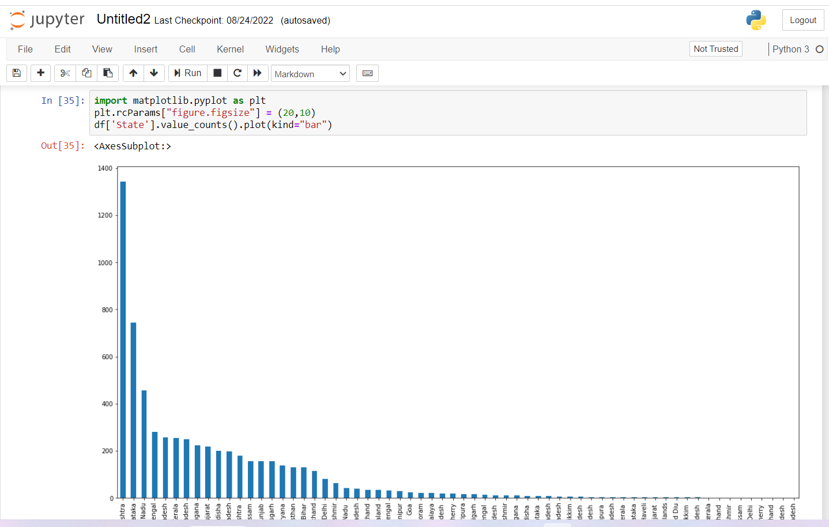
Task: Open the command palette keyboard icon
Action: (367, 73)
